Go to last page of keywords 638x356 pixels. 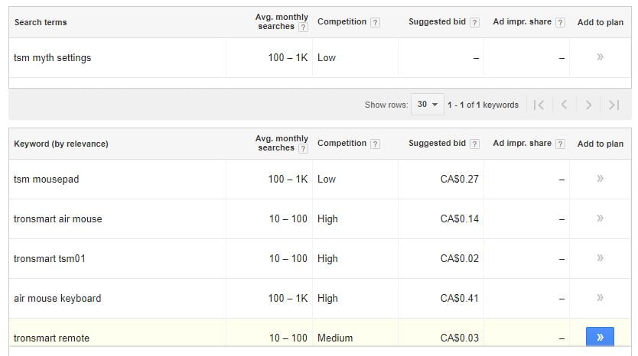tap(614, 105)
